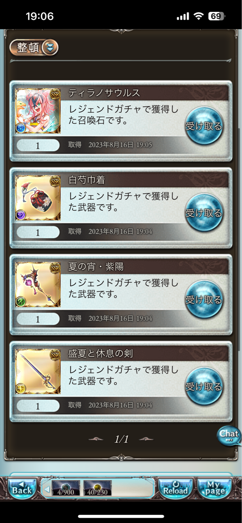
Task: Open My page
Action: [215, 488]
